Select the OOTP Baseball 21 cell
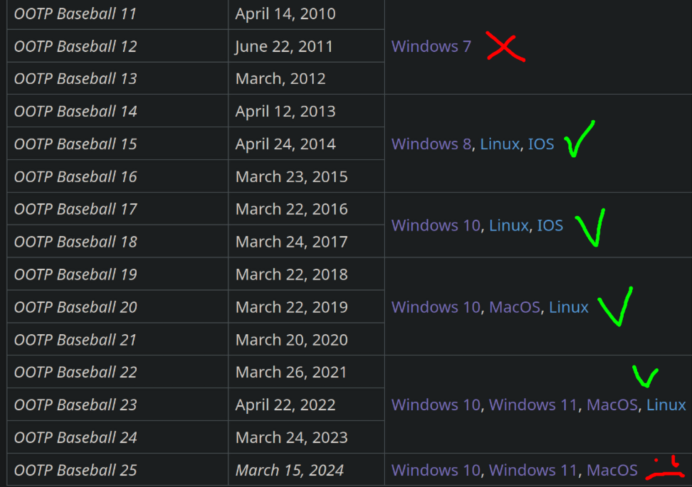692x487 pixels. 118,339
